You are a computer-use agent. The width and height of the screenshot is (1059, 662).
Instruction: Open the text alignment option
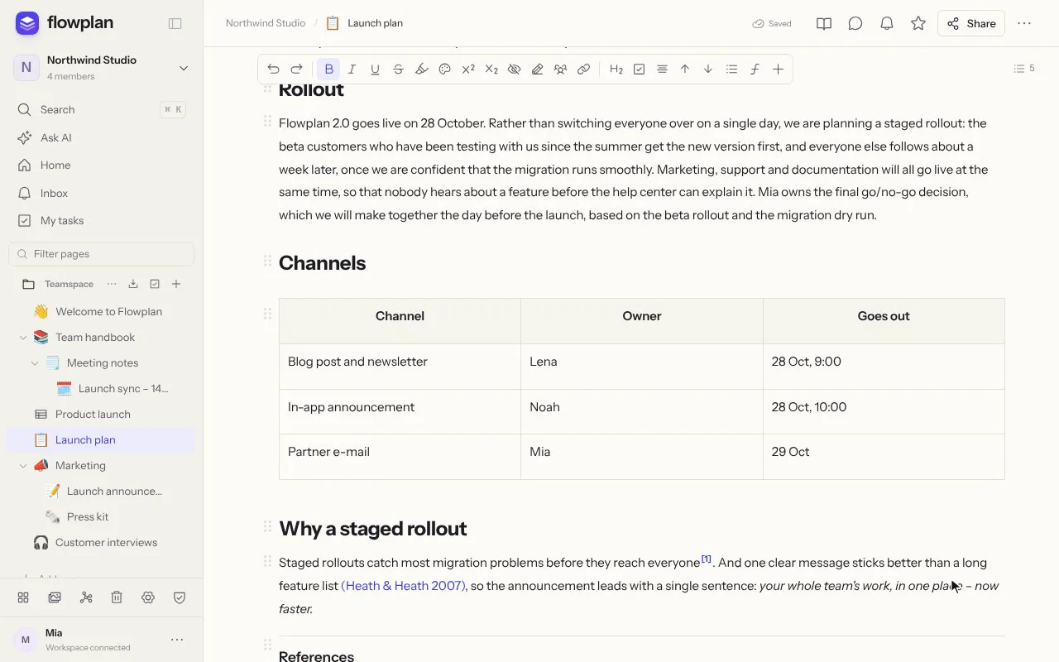662,70
